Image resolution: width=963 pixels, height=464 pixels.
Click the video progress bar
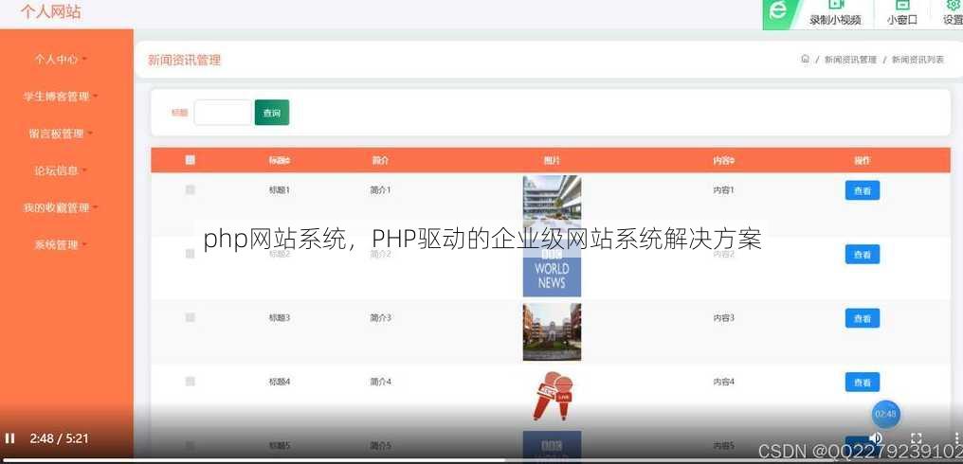click(x=481, y=459)
